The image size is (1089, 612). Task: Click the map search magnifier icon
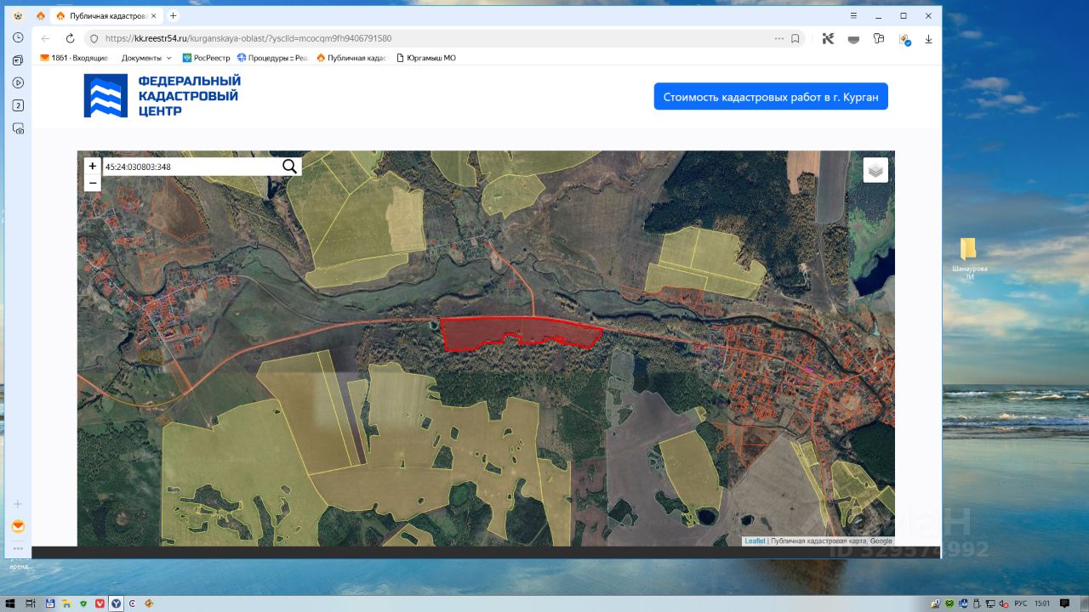pos(289,167)
